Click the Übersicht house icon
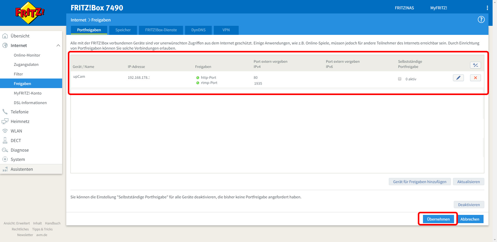This screenshot has width=497, height=242. (x=5, y=36)
